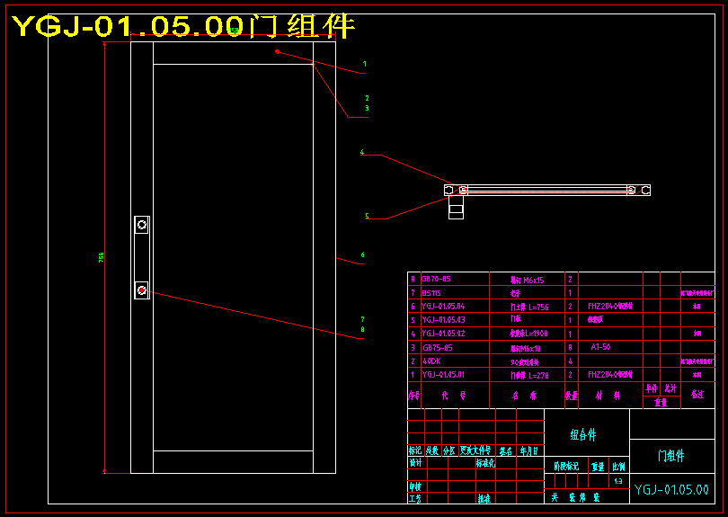Click green balloon number 4 near top view
This screenshot has height=517, width=728.
click(362, 152)
